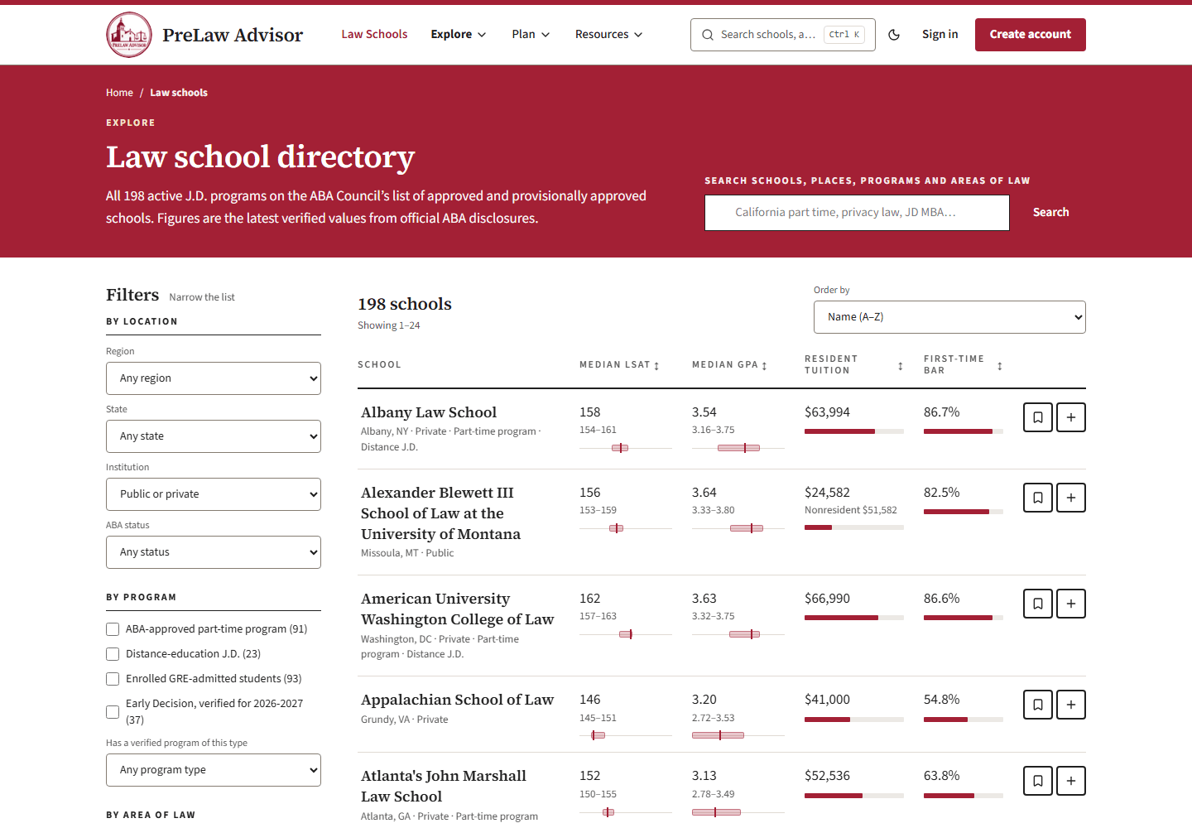This screenshot has width=1192, height=828.
Task: Add Albany Law School with plus icon
Action: tap(1071, 417)
